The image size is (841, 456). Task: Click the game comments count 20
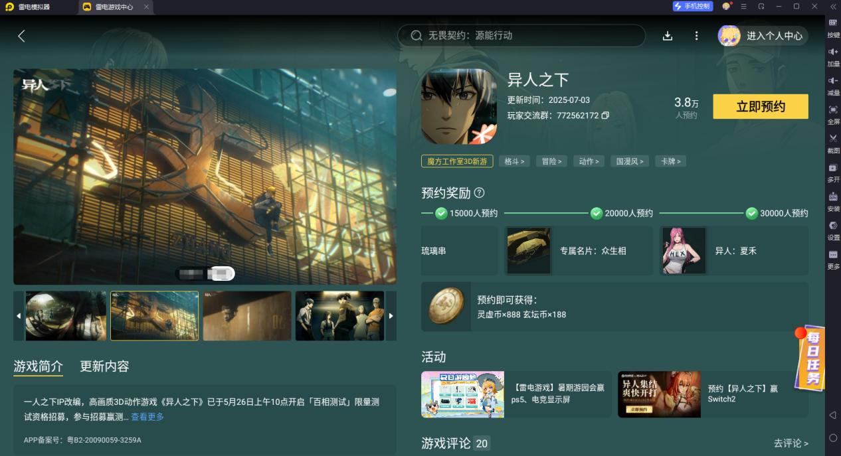tap(482, 443)
